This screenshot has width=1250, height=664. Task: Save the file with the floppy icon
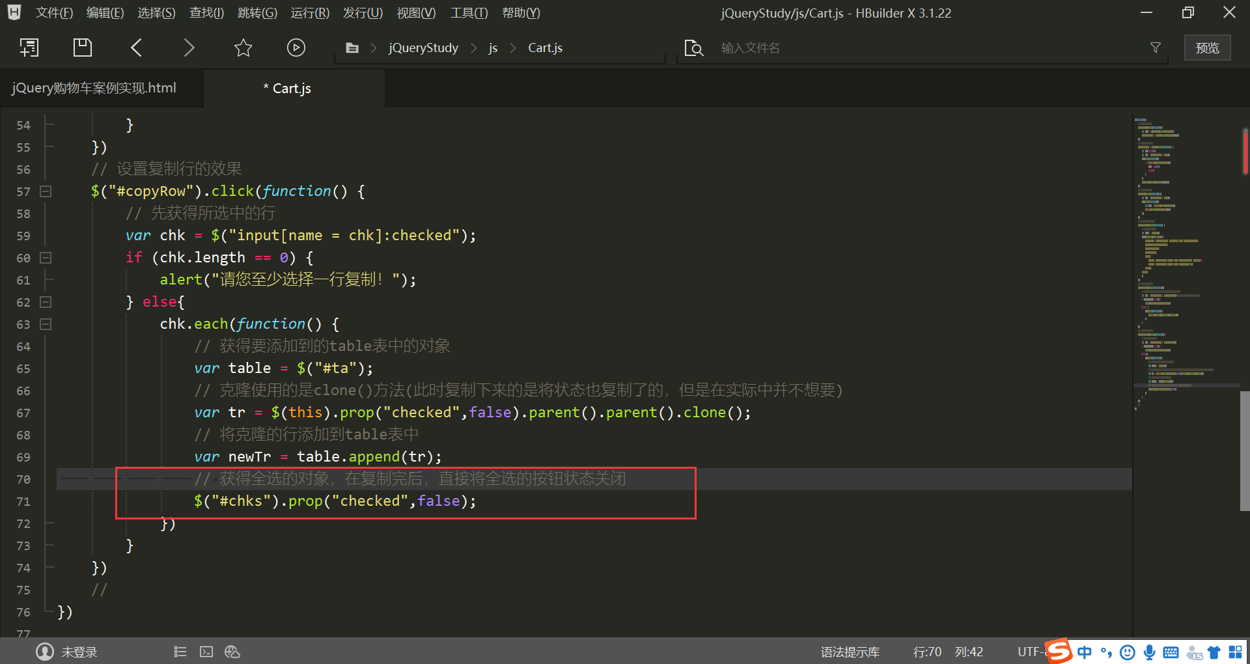[83, 48]
